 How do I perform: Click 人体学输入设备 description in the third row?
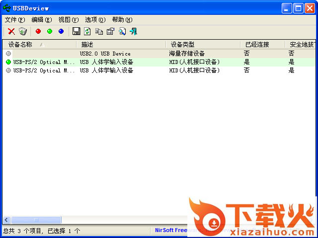[106, 70]
